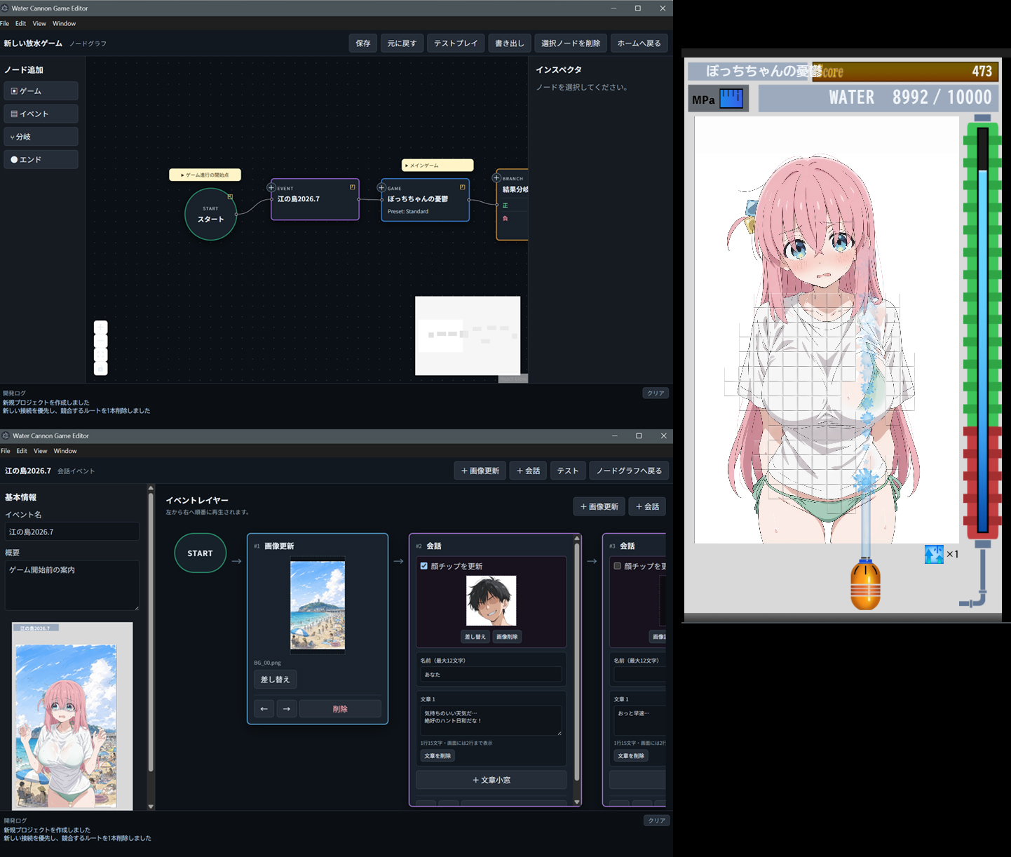Add an エンド node from the ノード追加 panel
This screenshot has width=1011, height=857.
click(41, 159)
